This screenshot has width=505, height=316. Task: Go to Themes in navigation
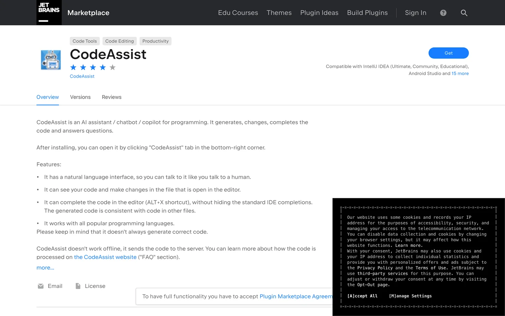[x=279, y=13]
